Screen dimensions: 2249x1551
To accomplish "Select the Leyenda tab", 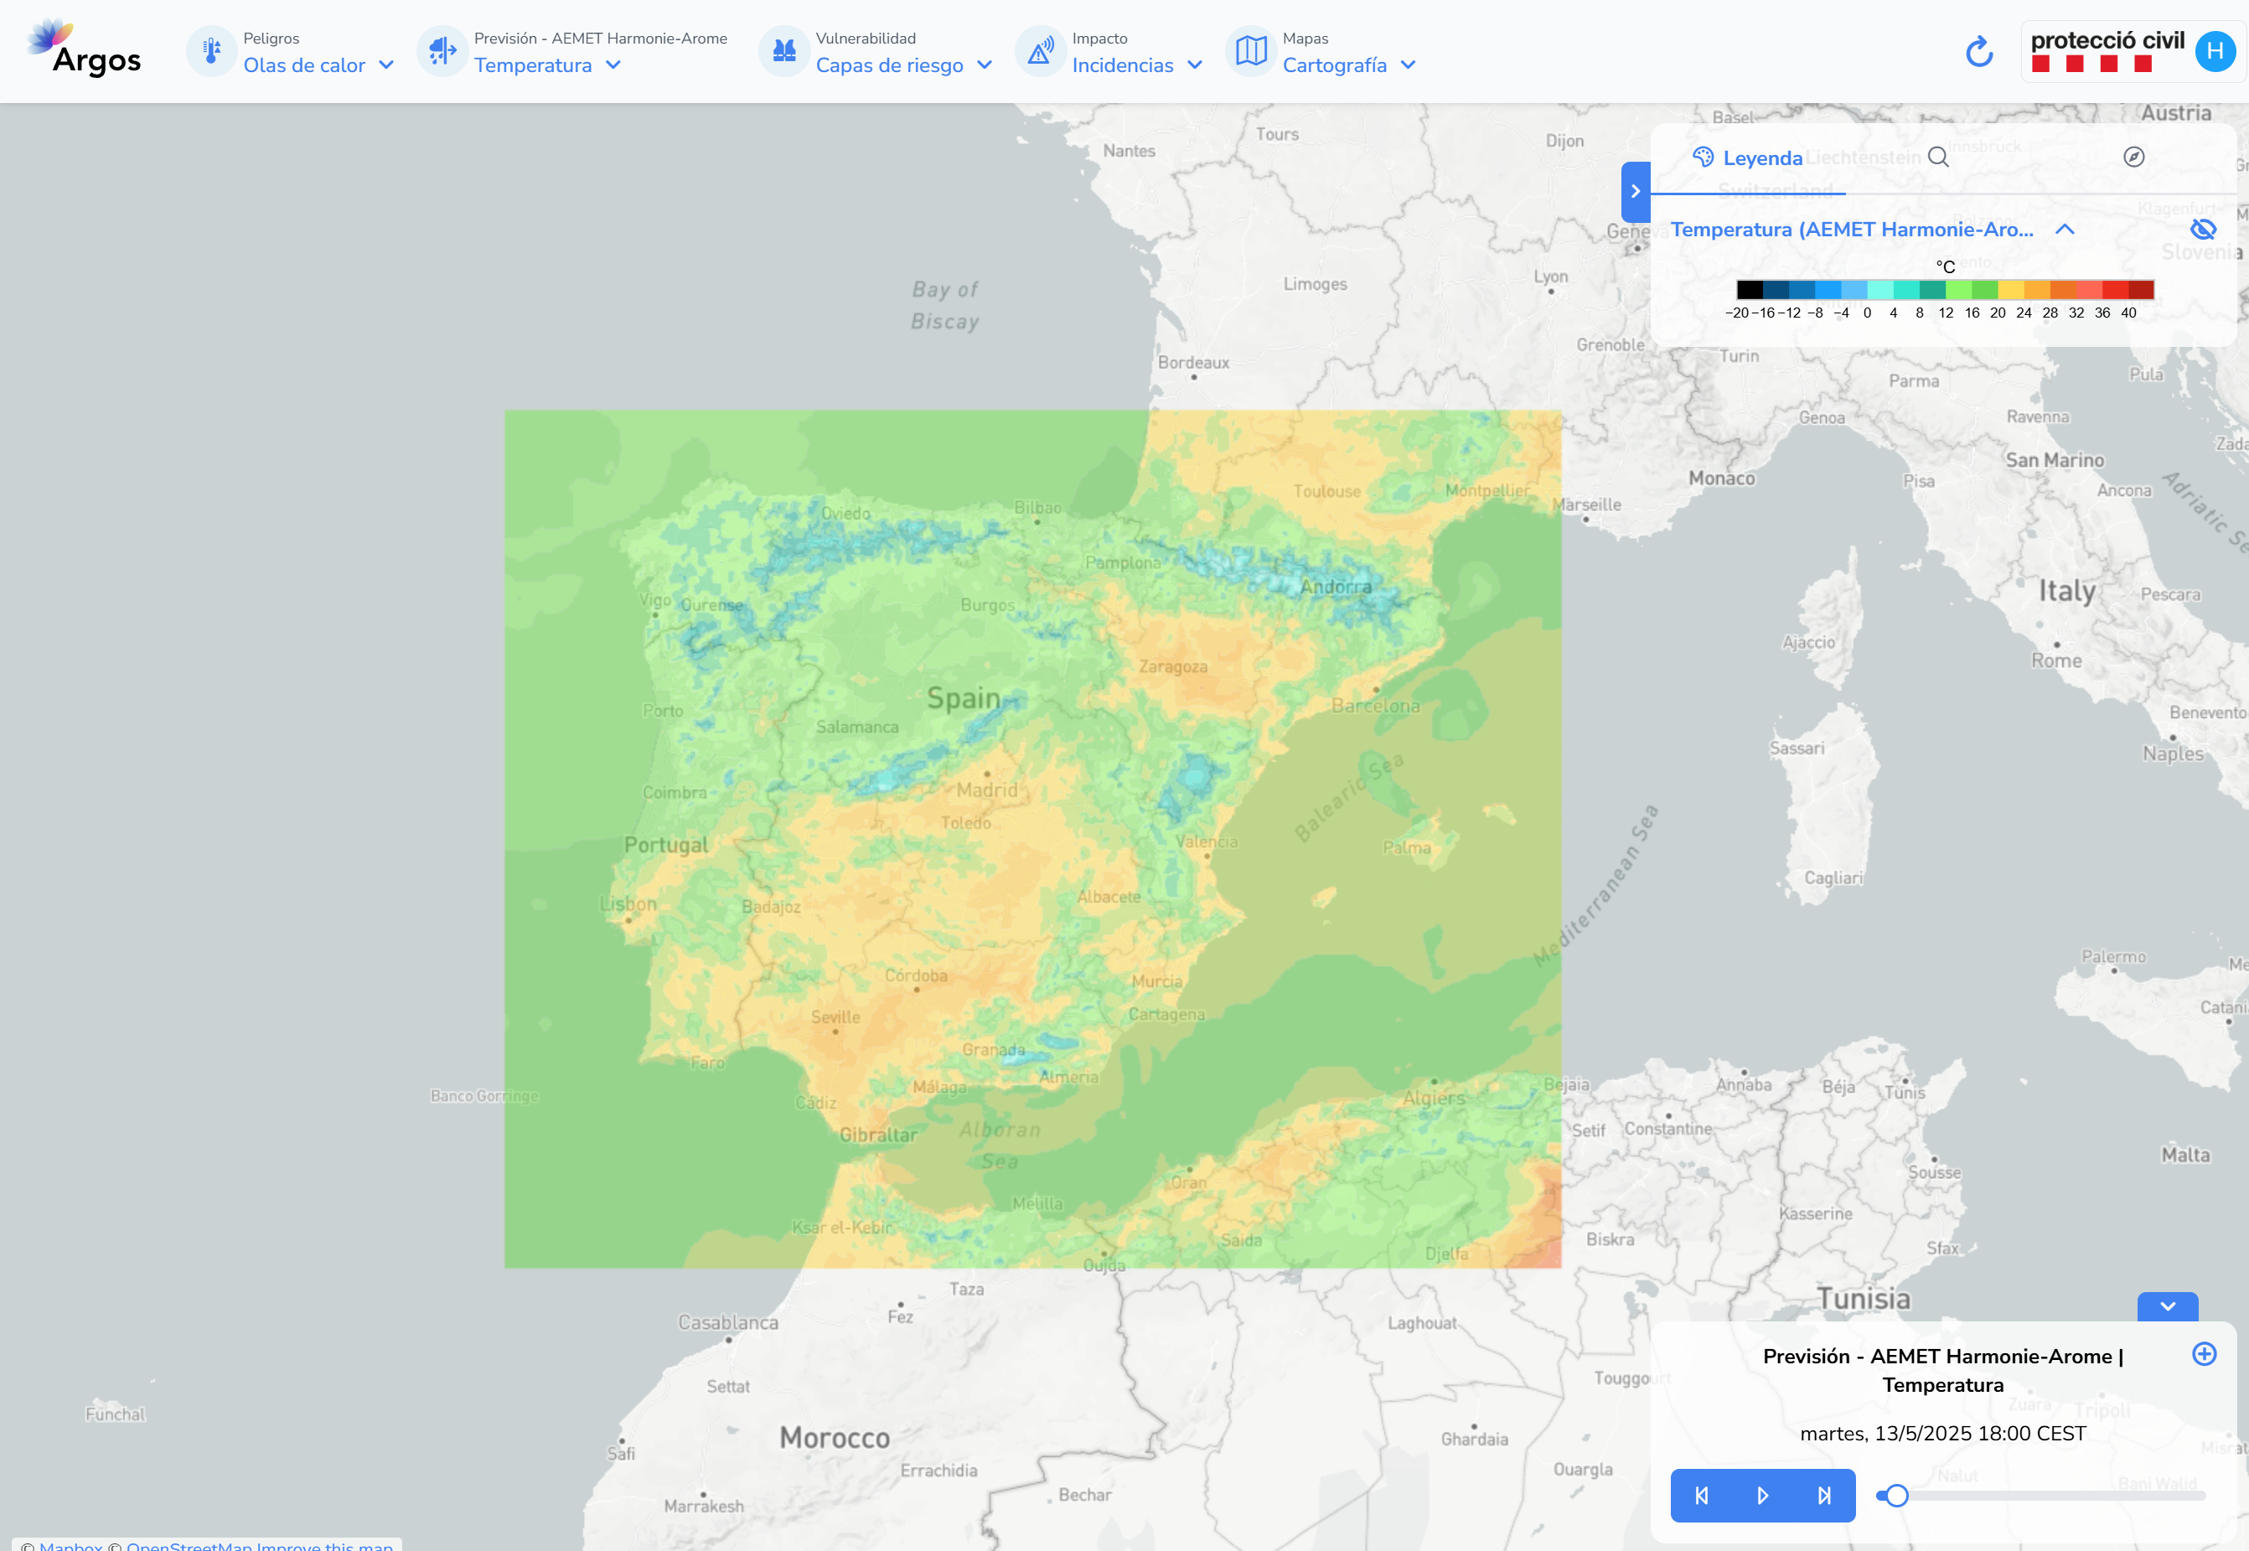I will coord(1747,158).
